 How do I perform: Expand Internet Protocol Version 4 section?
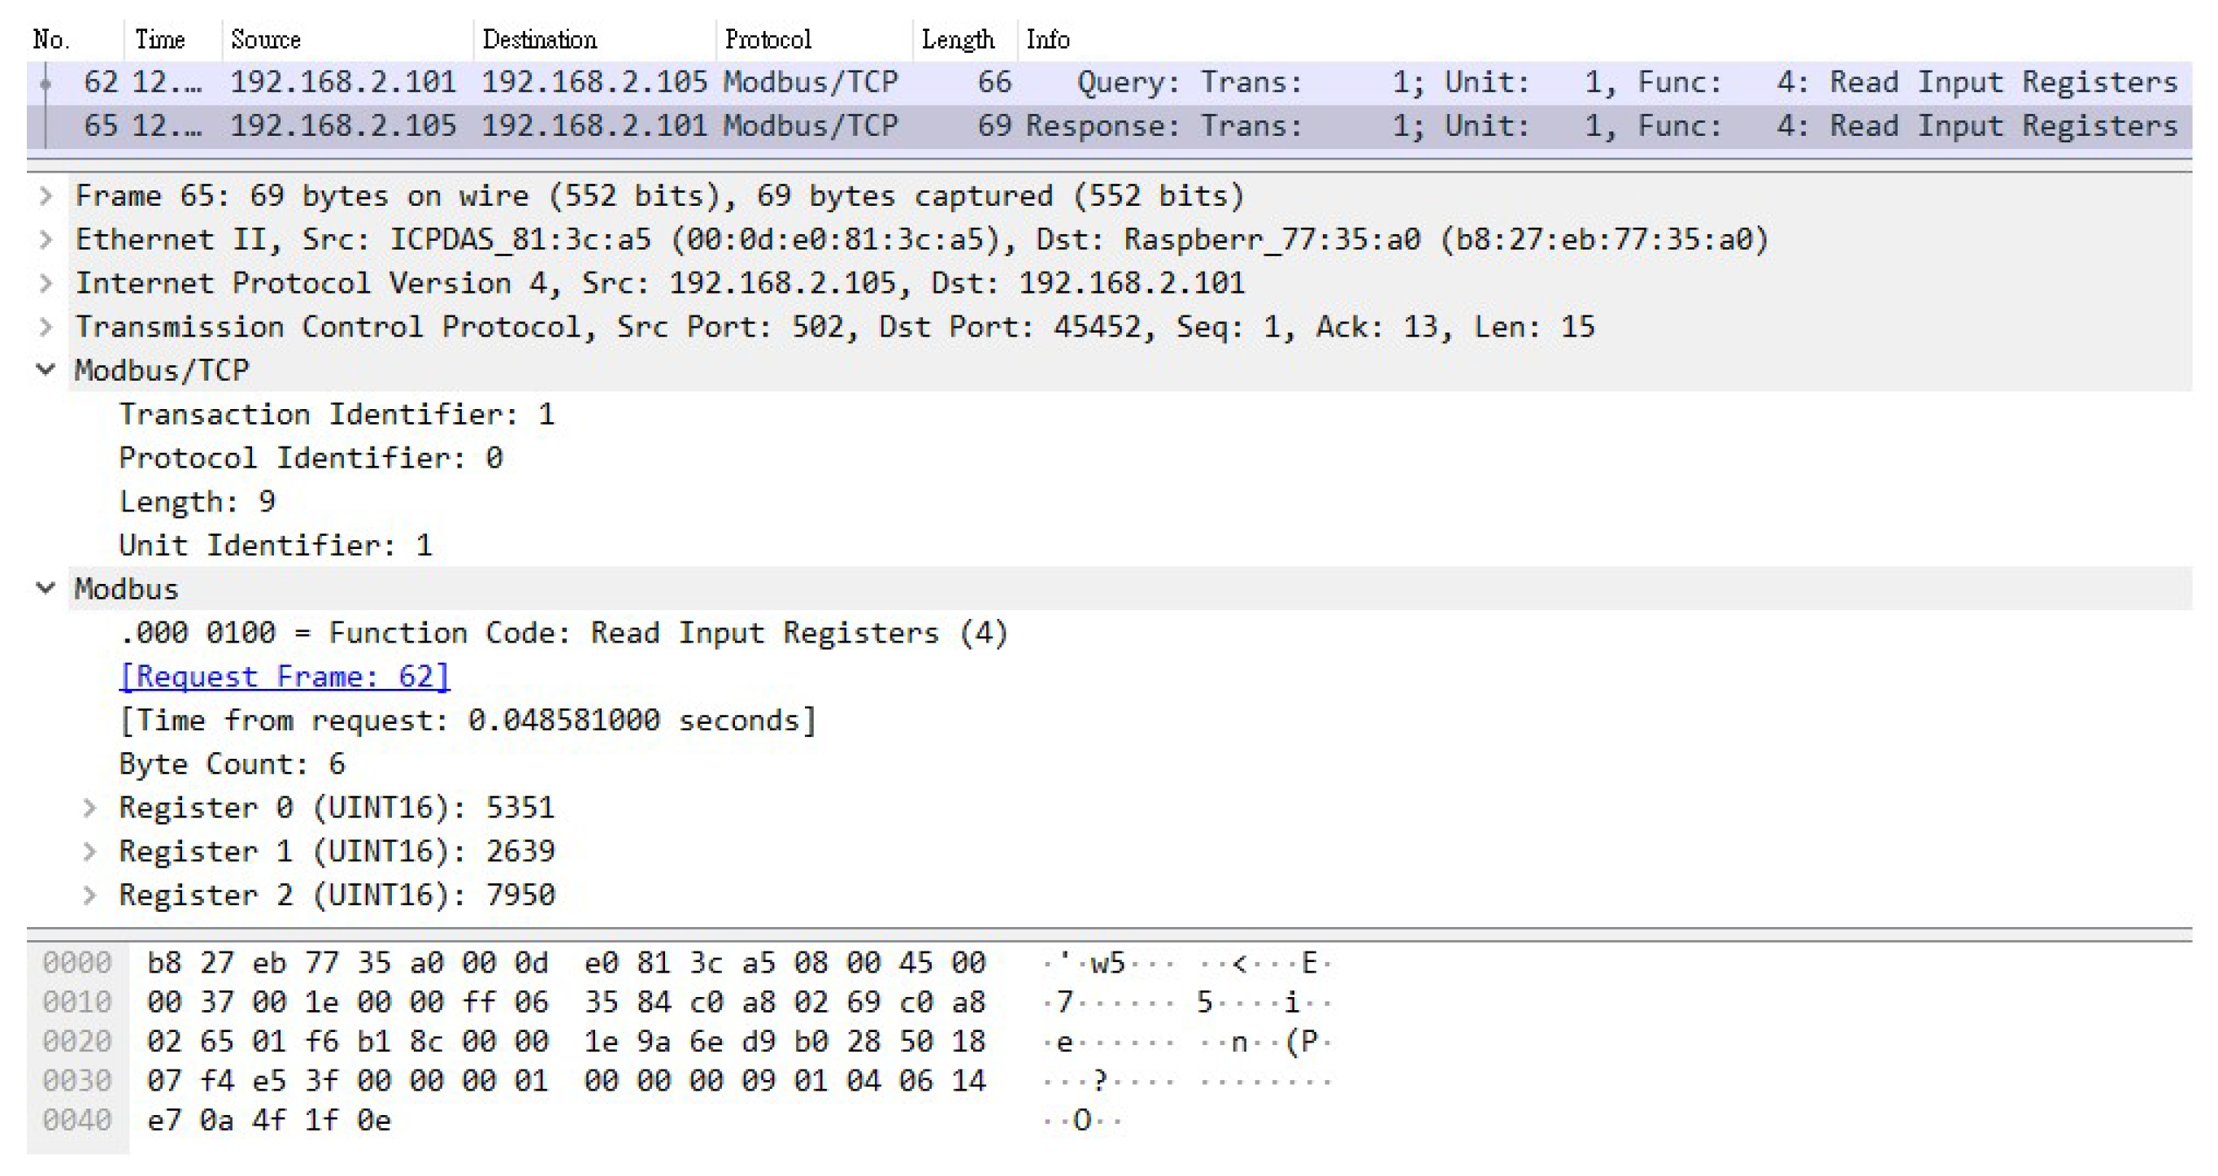[46, 284]
